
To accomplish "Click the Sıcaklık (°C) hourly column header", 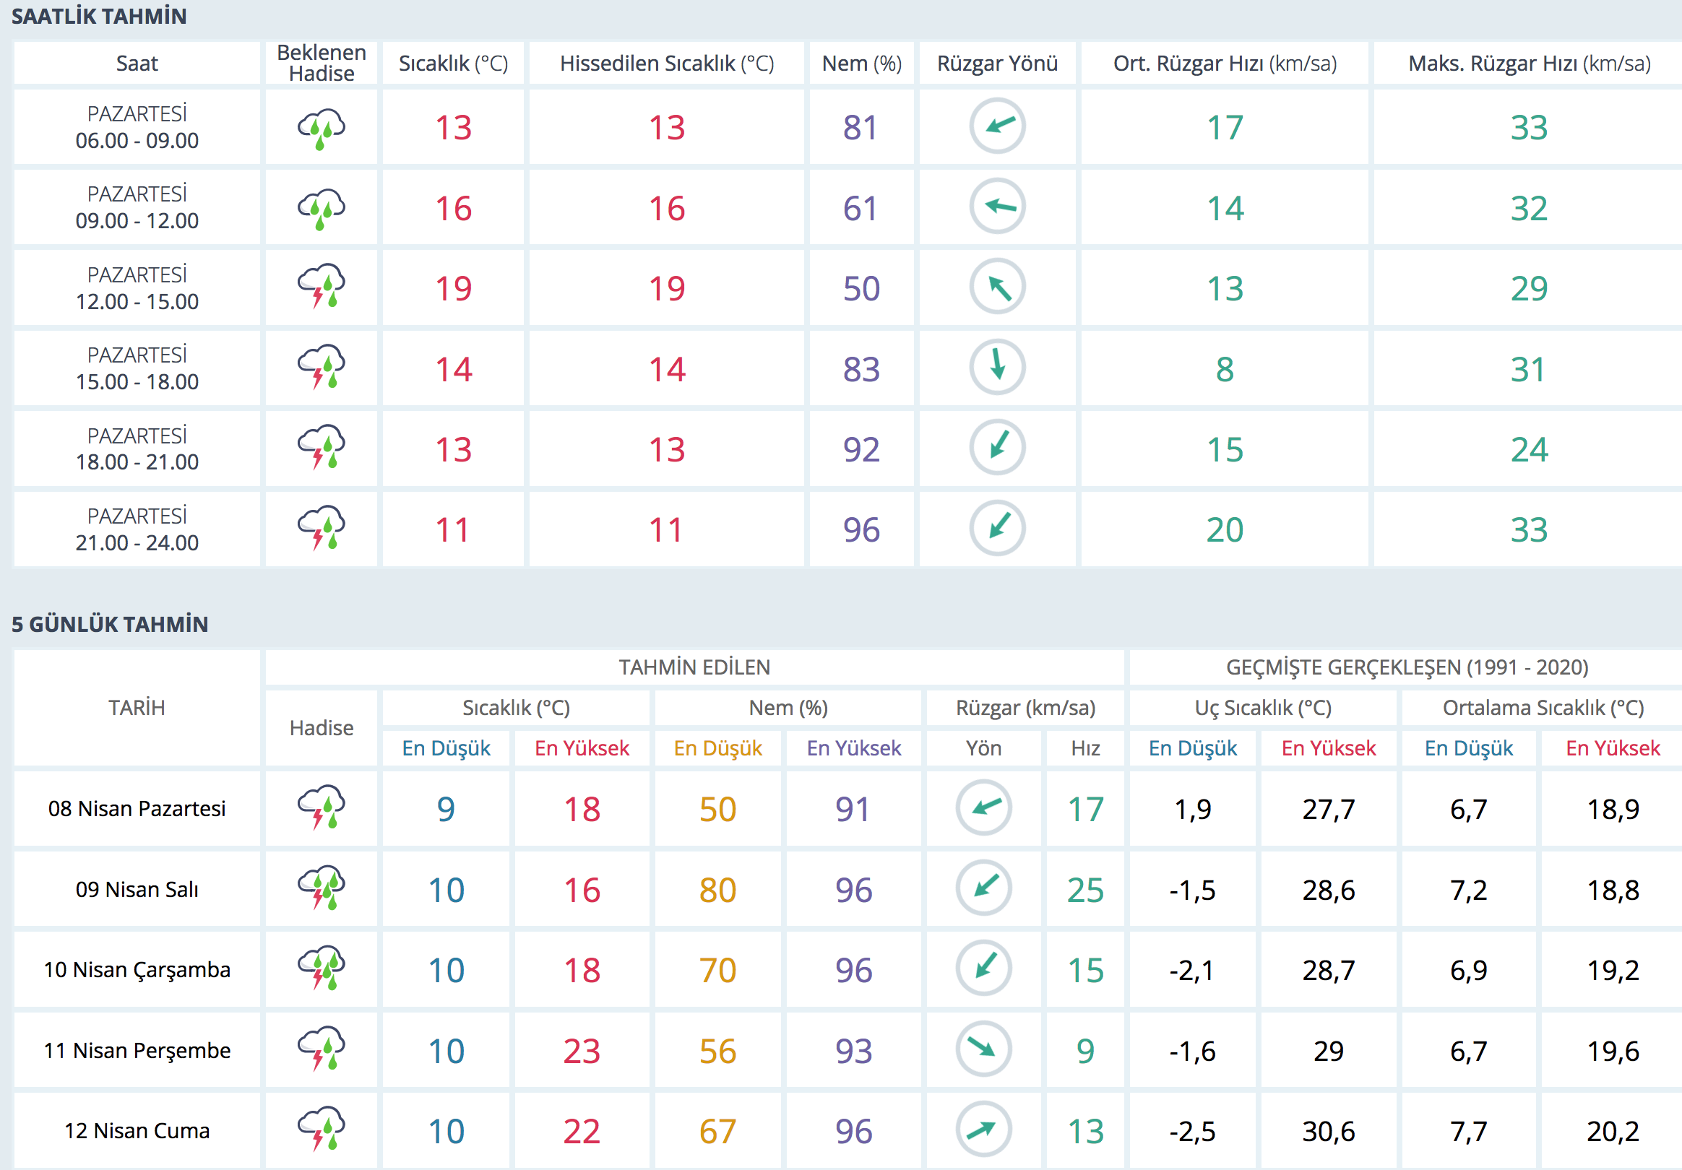I will (453, 64).
